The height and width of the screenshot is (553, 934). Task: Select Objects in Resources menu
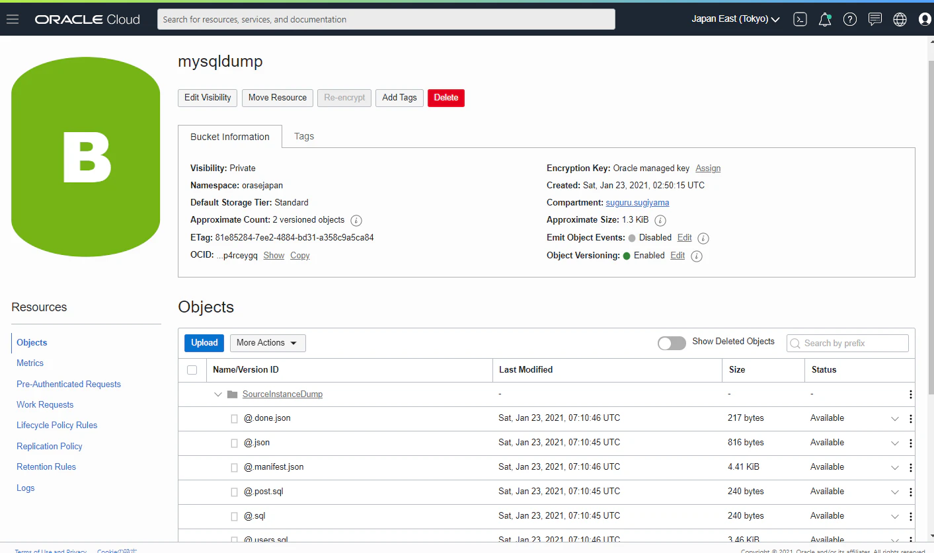(x=32, y=343)
